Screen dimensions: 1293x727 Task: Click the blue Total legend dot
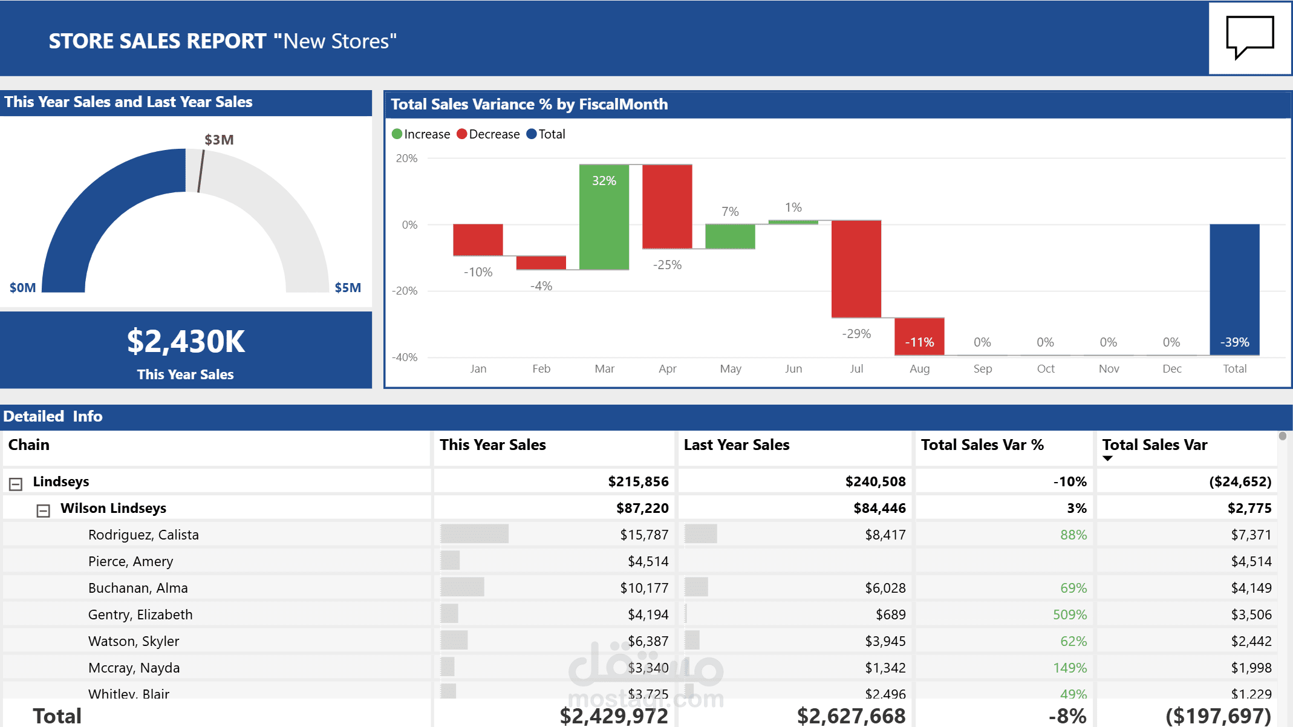[532, 134]
